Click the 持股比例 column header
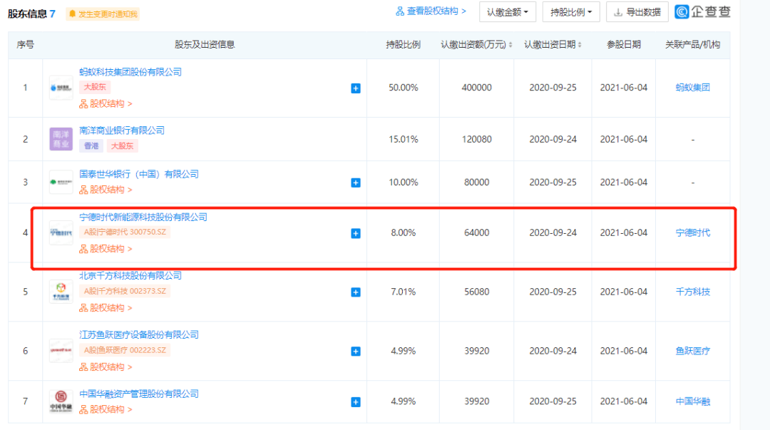Image resolution: width=770 pixels, height=430 pixels. (403, 45)
